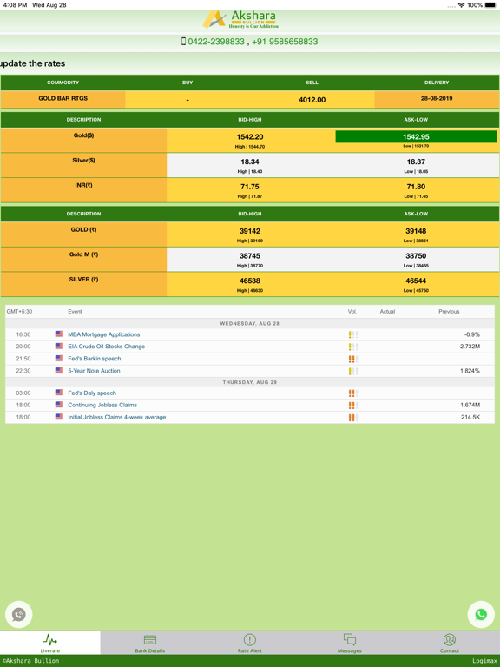Click volatility indicator for MBA Mortgage Applications
This screenshot has height=667, width=500.
pyautogui.click(x=353, y=334)
